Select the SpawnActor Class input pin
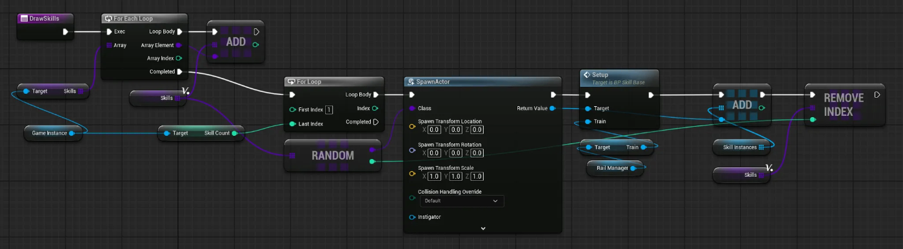Viewport: 903px width, 249px height. [x=412, y=108]
